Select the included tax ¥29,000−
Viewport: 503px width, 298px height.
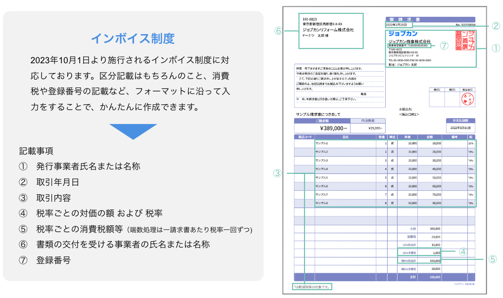click(375, 128)
